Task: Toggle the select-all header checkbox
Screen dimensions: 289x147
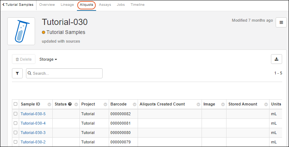Action: (x=15, y=104)
